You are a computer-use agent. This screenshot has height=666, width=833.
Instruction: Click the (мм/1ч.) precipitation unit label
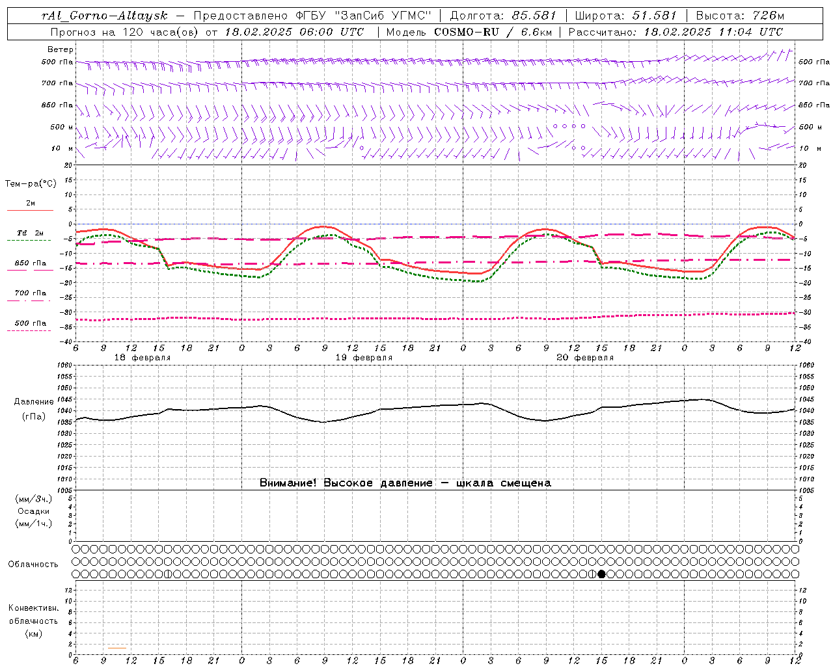point(34,524)
